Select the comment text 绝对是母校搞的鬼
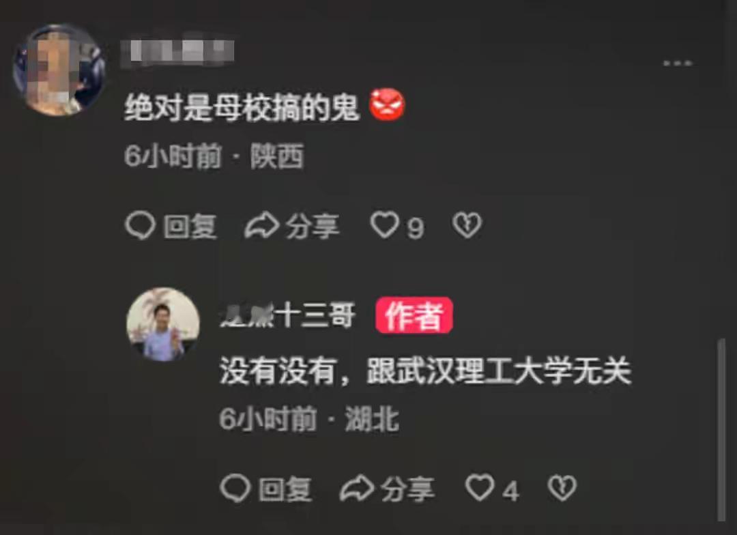The width and height of the screenshot is (737, 535). [x=242, y=107]
